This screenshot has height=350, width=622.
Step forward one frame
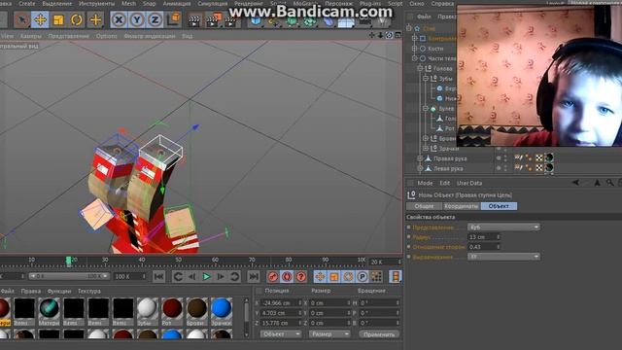pos(221,276)
